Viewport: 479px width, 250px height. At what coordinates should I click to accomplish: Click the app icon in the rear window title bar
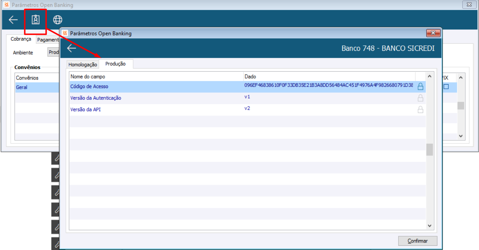[x=6, y=5]
